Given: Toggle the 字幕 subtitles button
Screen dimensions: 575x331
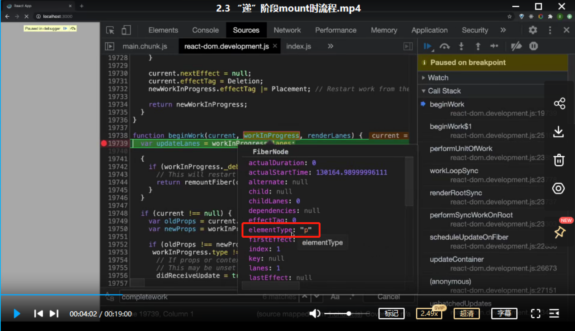Looking at the screenshot, I should pyautogui.click(x=504, y=314).
